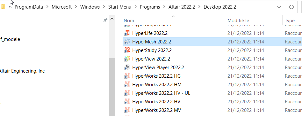Click the HyperView 2022.2 shortcut icon

click(127, 59)
